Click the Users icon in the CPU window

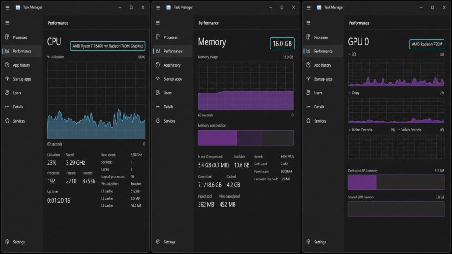coord(7,93)
